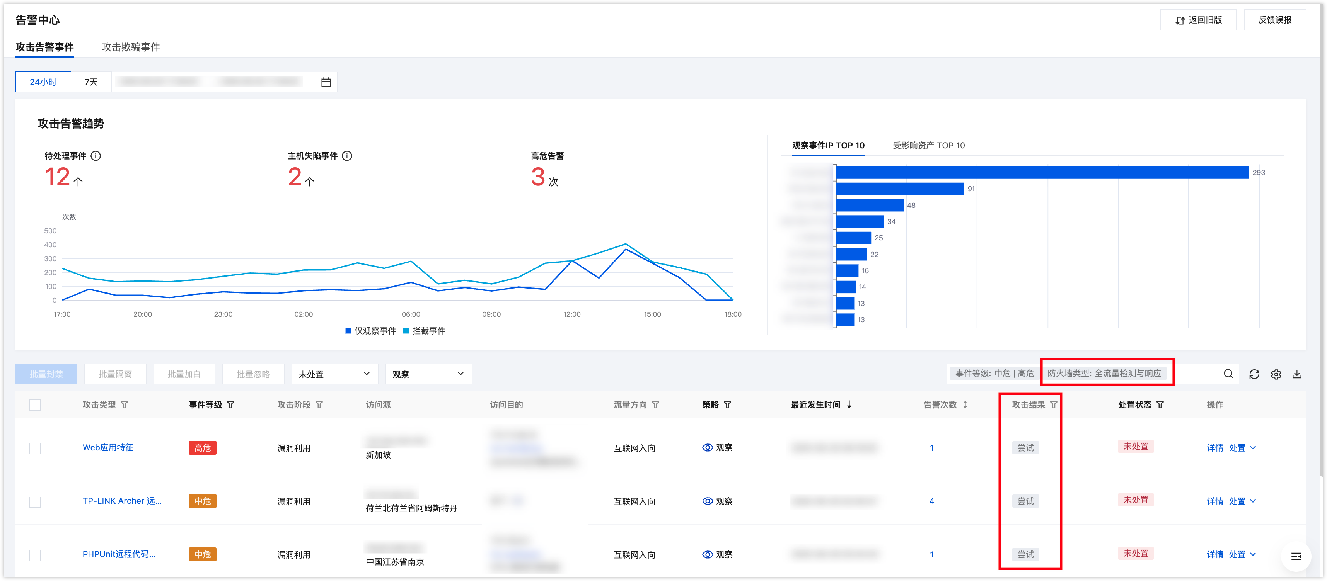Click the search magnifier icon in filter bar
Screen dimensions: 1327x581
coord(1228,374)
